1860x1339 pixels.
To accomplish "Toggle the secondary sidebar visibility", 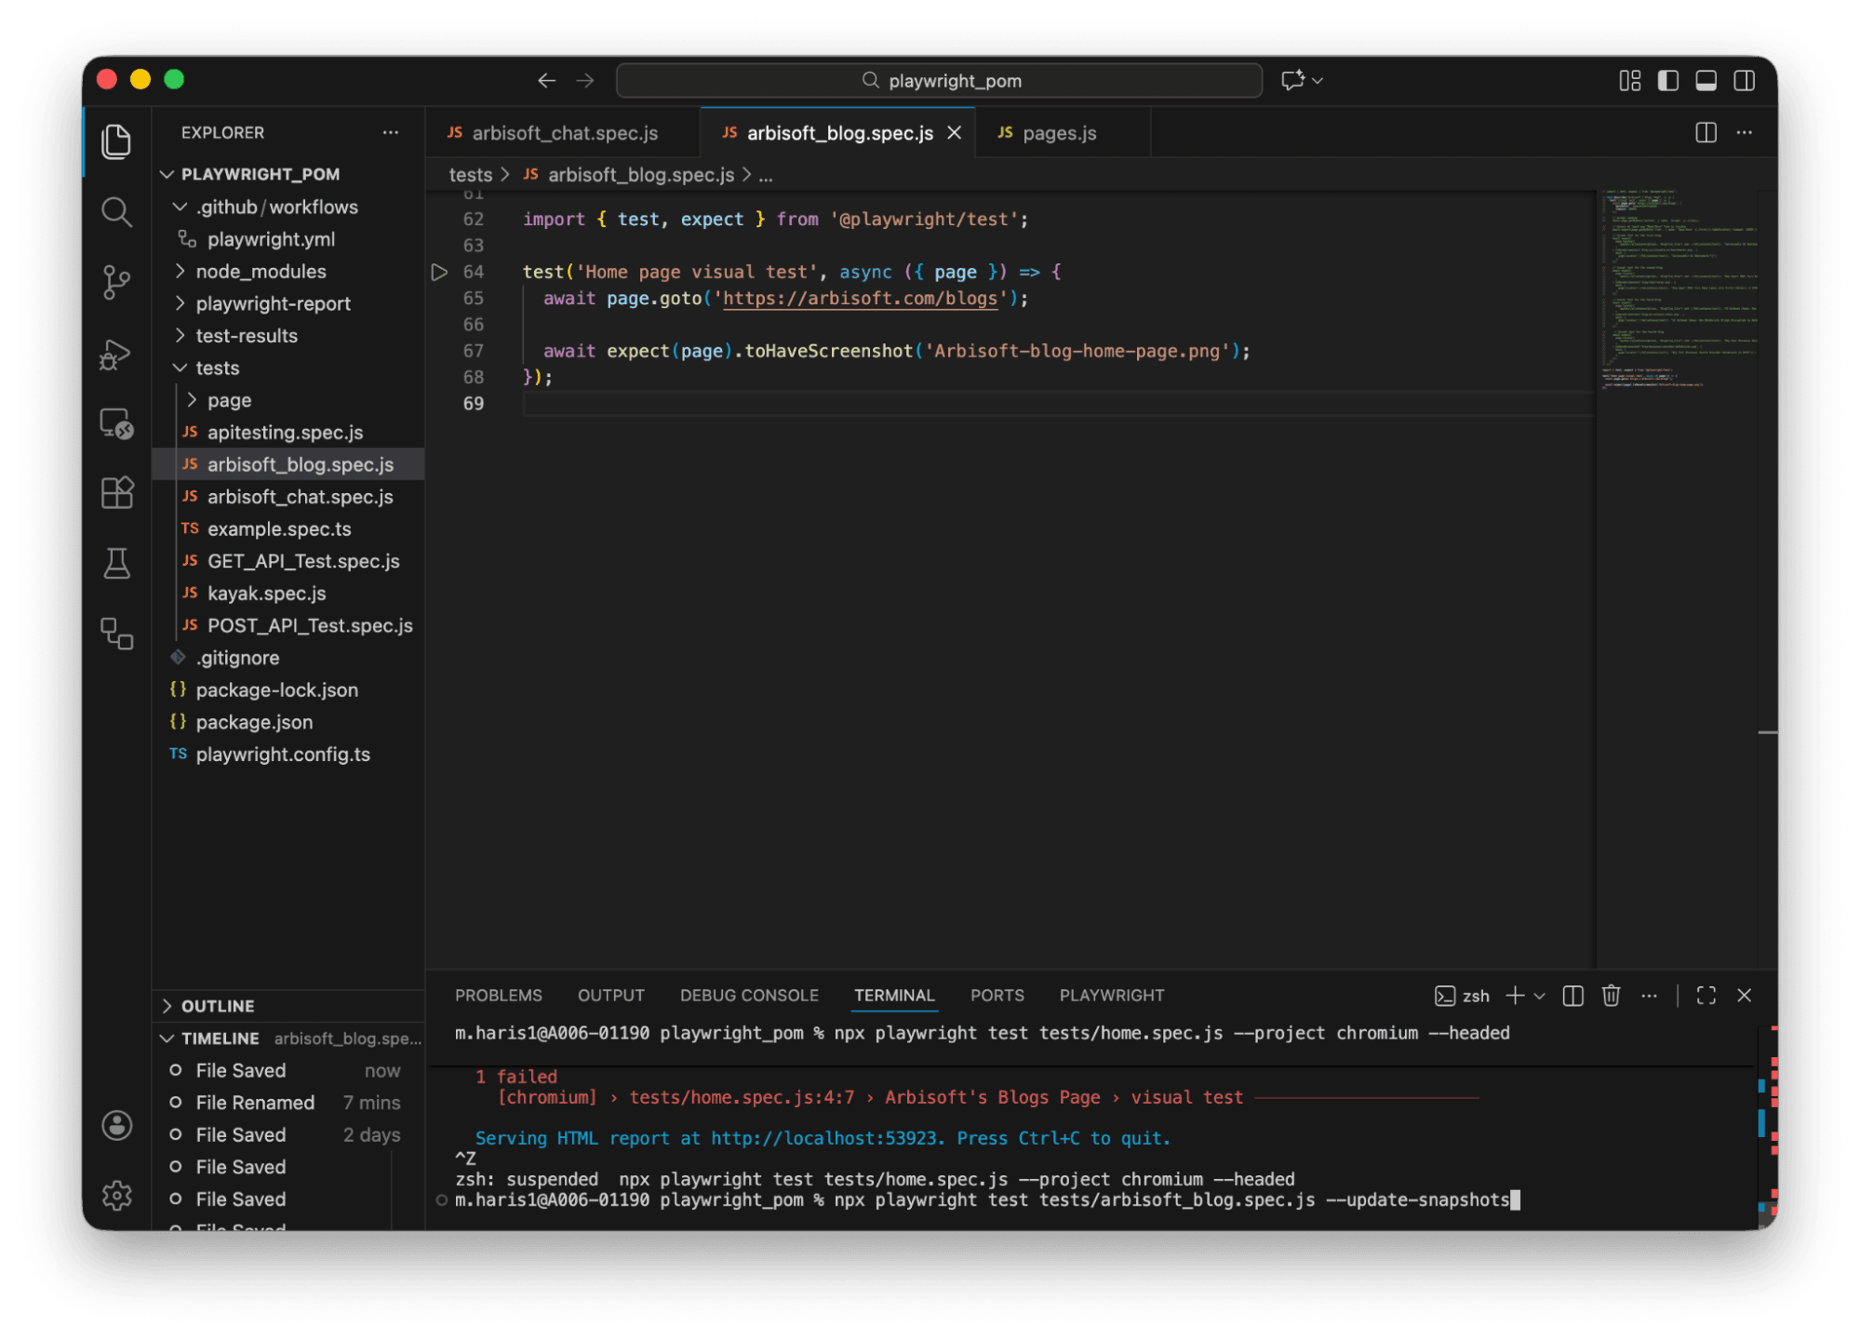I will 1744,81.
